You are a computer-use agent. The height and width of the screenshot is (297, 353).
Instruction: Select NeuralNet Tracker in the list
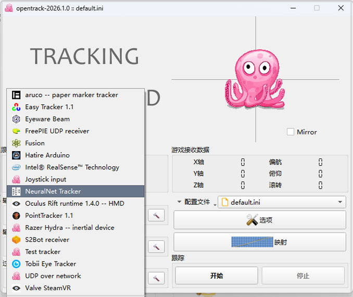point(75,191)
